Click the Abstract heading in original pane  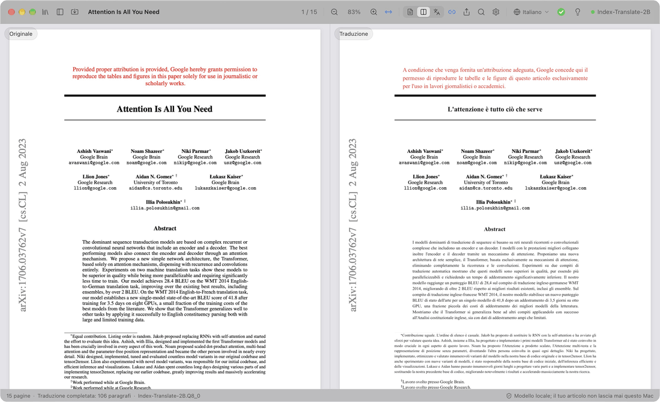pos(164,229)
